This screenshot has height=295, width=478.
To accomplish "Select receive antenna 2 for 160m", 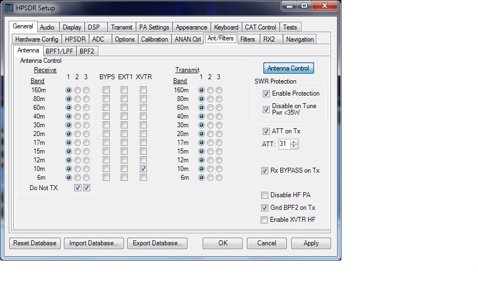I will [x=78, y=90].
